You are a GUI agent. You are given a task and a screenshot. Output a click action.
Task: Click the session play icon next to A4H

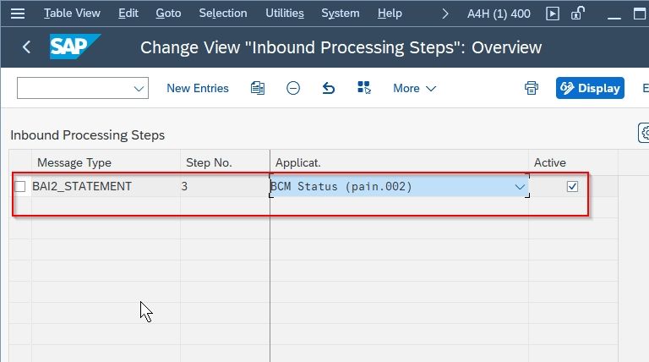pos(553,14)
